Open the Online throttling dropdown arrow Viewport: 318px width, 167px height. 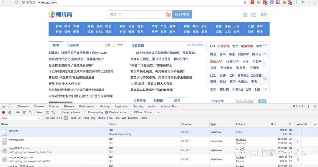click(158, 112)
